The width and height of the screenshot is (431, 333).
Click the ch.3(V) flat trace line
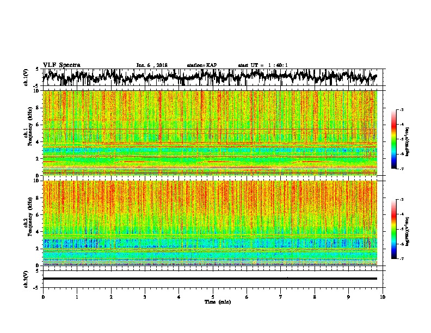coord(210,279)
